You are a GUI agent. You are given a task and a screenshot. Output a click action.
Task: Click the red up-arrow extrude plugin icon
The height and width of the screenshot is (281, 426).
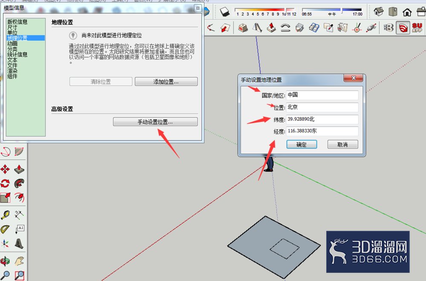click(x=271, y=27)
